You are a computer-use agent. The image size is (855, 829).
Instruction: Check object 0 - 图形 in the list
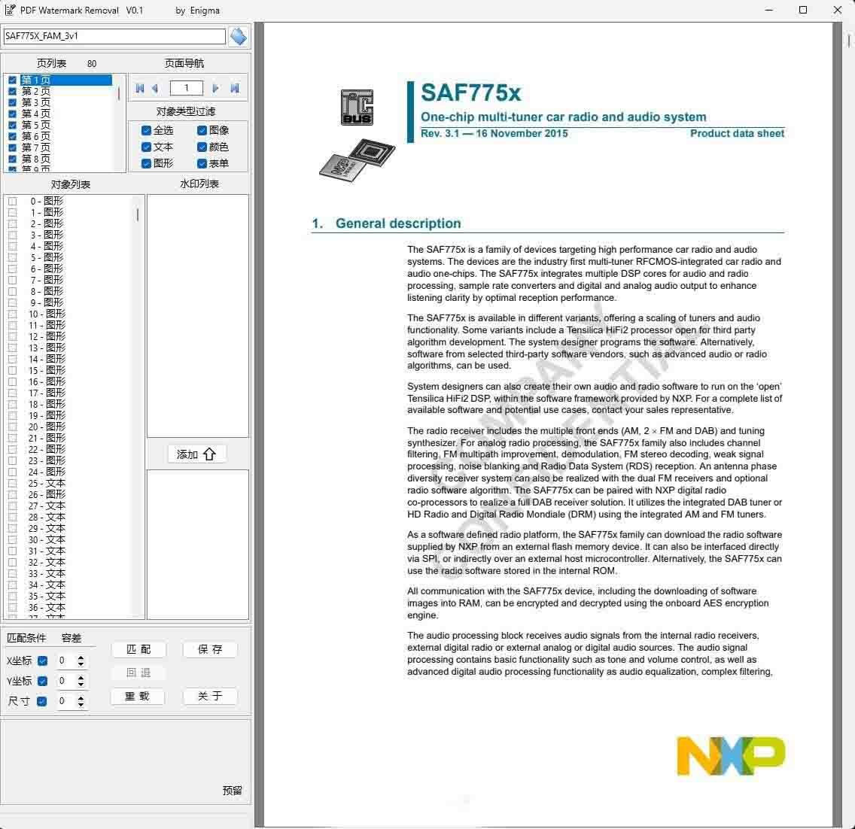(13, 201)
